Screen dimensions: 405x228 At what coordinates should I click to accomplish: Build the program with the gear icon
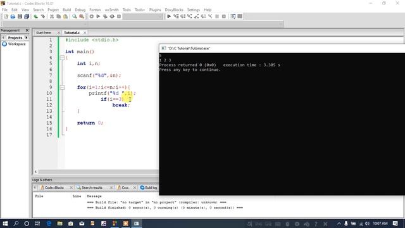tap(91, 16)
